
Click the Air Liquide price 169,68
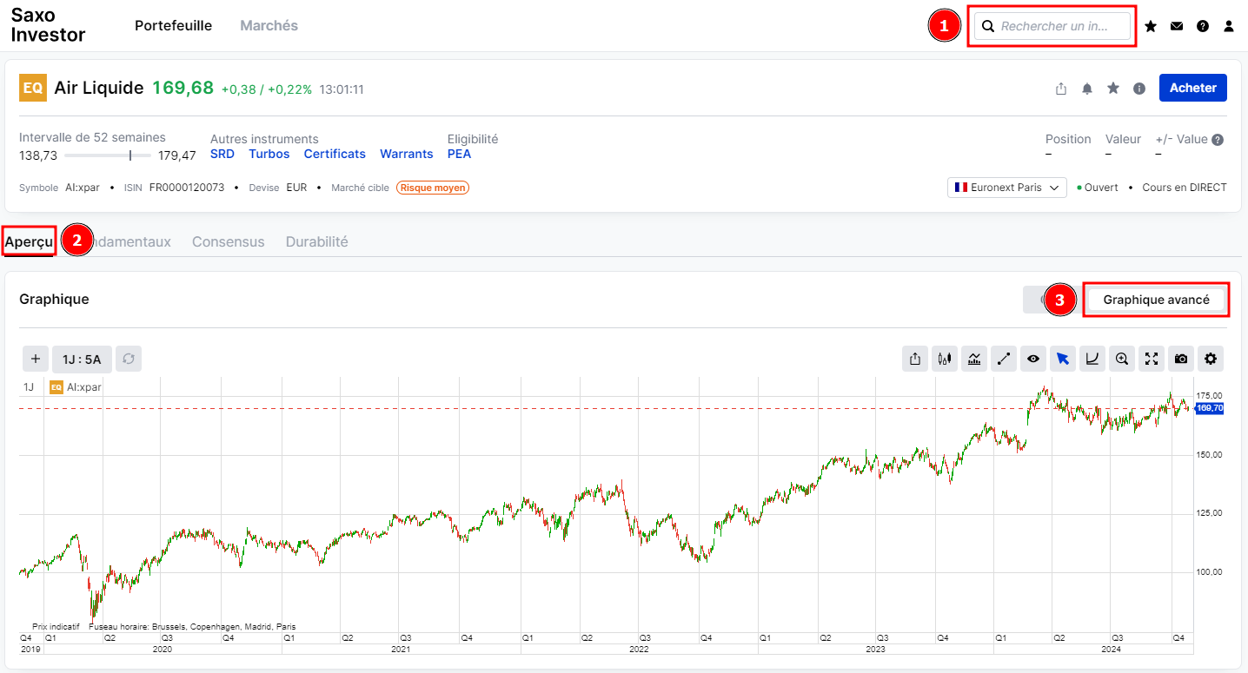183,88
